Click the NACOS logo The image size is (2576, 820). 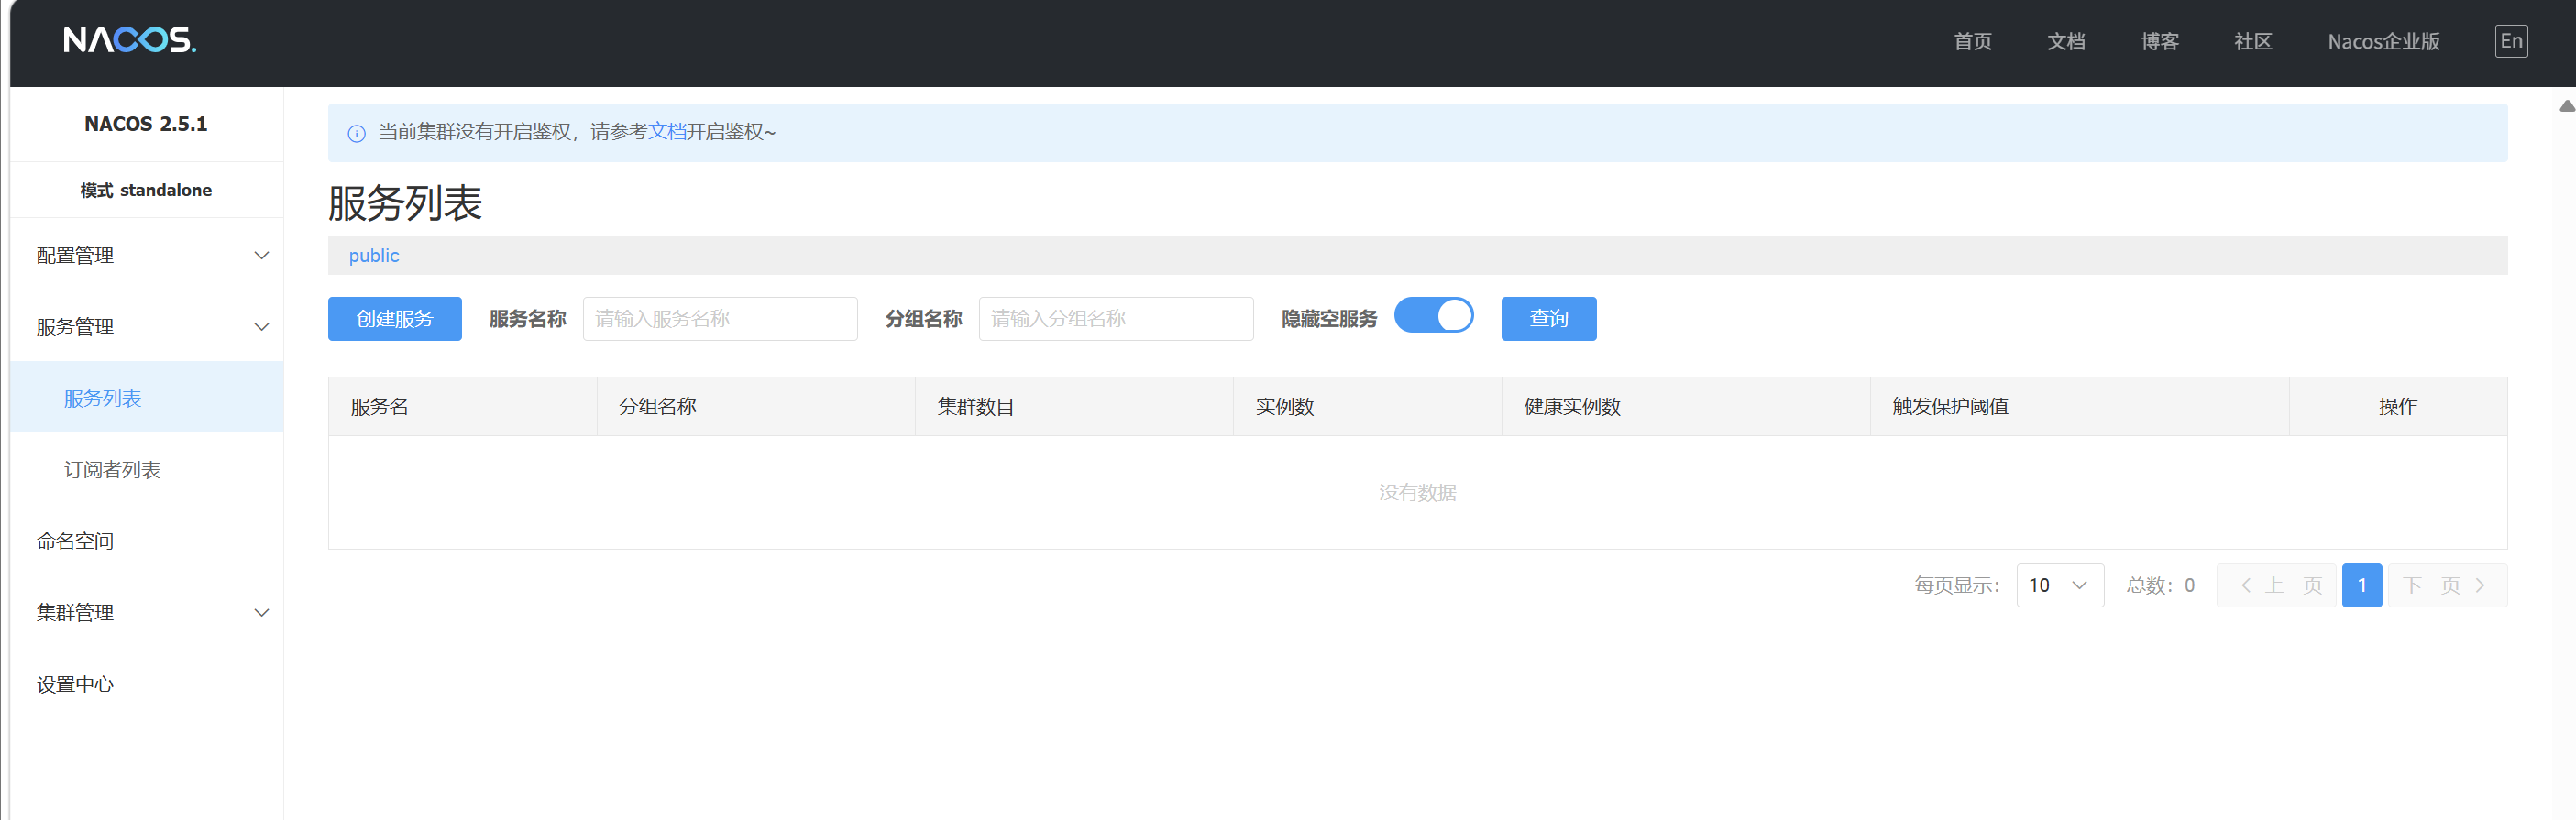click(130, 40)
